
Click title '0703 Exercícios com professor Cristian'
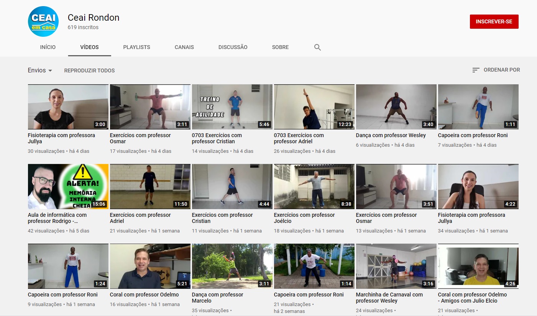(x=217, y=138)
